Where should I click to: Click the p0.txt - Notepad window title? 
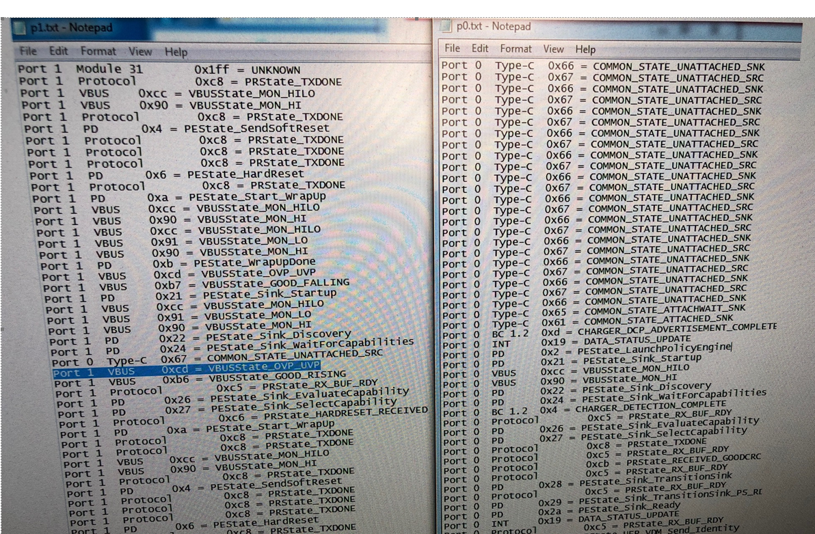(493, 26)
